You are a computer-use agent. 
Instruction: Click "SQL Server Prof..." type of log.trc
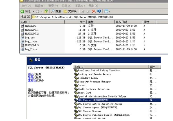[100, 38]
